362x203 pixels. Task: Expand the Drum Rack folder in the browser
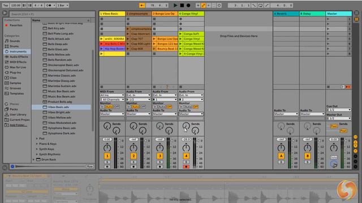(34, 160)
